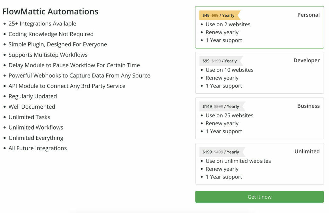The width and height of the screenshot is (329, 213).
Task: Click the 25+ Integrations Available bullet
Action: pos(43,24)
